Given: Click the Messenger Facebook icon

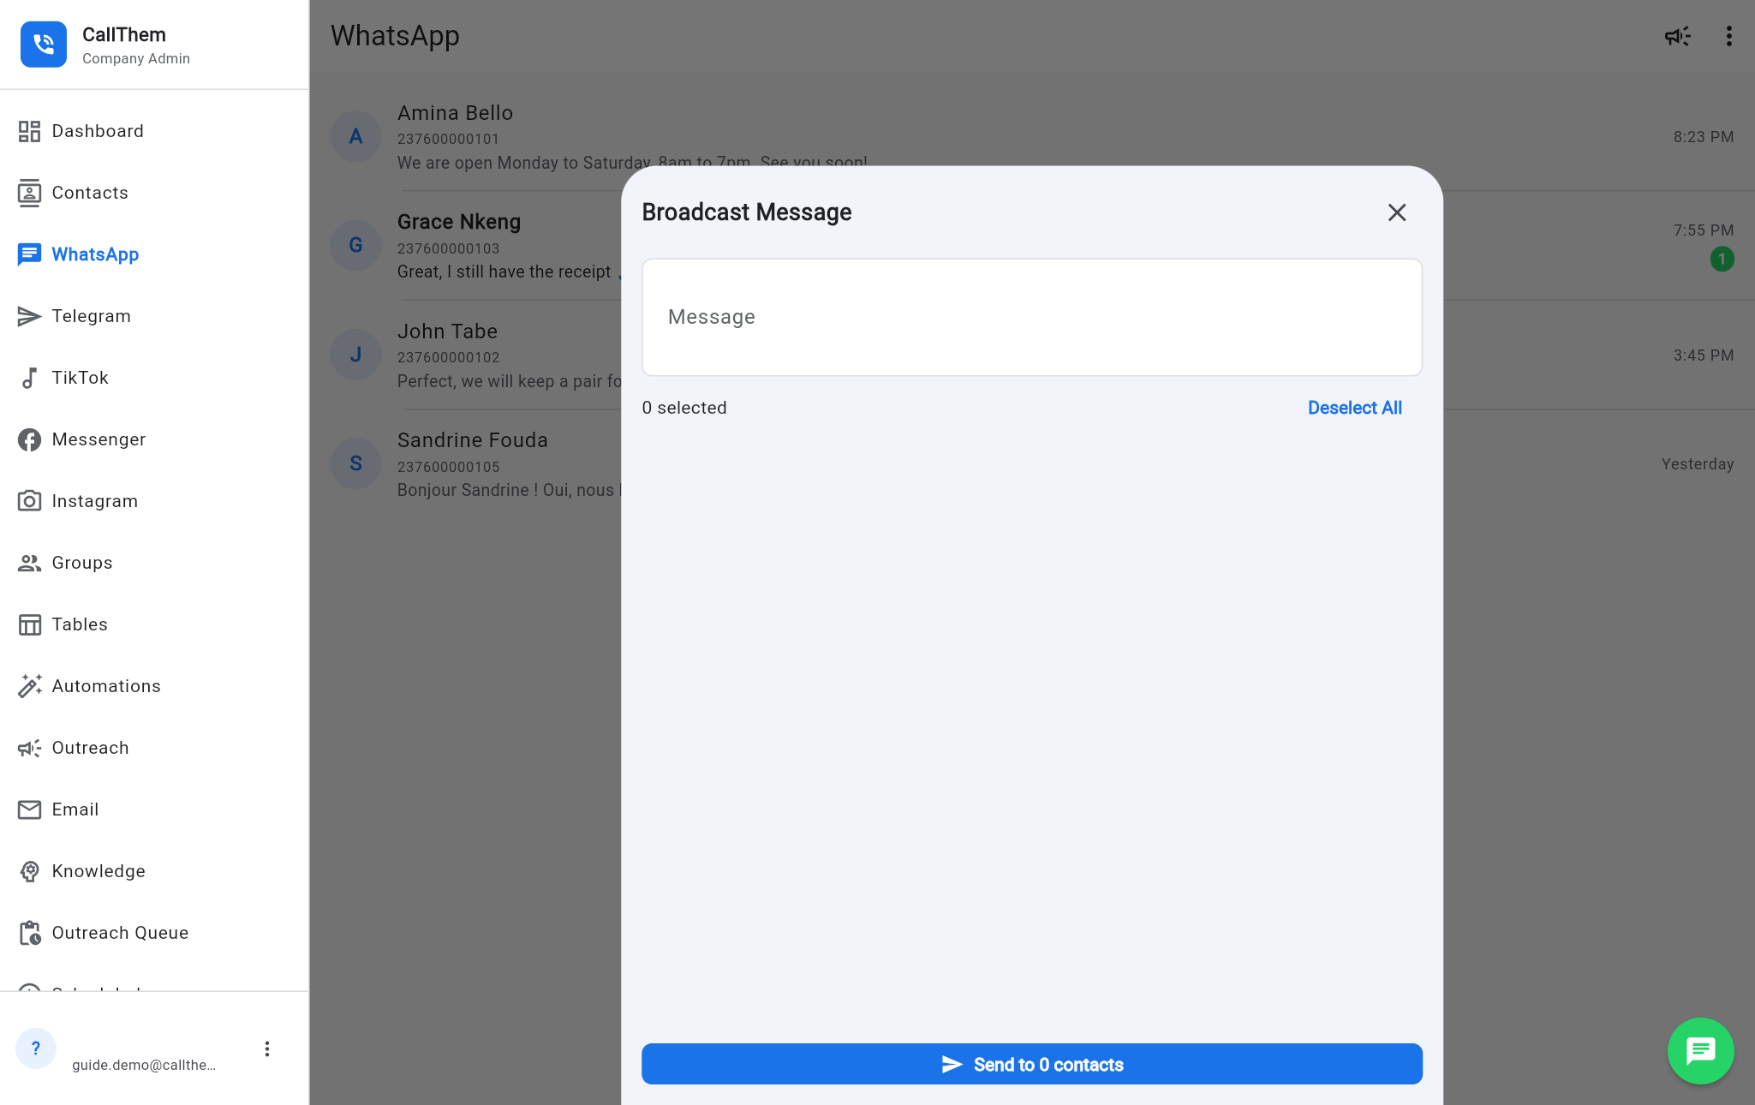Looking at the screenshot, I should point(29,439).
